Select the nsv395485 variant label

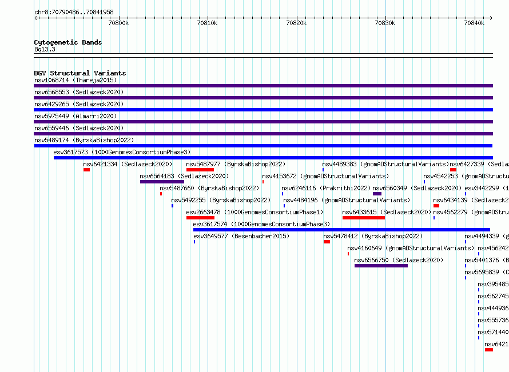click(x=493, y=284)
